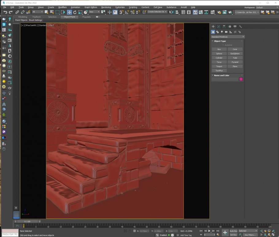Toggle Angle Snap on the toolbar
This screenshot has width=279, height=237.
pos(127,12)
